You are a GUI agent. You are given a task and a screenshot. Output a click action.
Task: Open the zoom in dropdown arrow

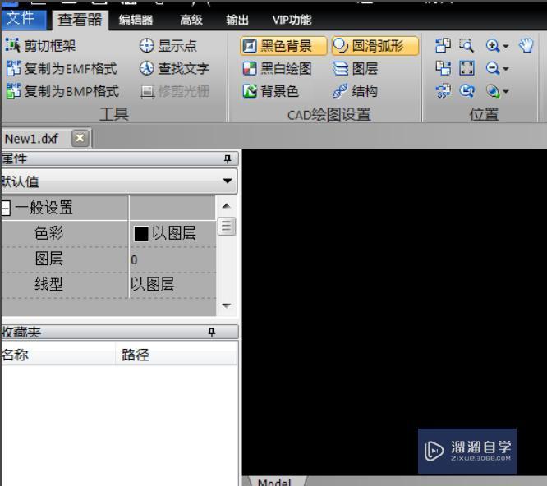(506, 46)
